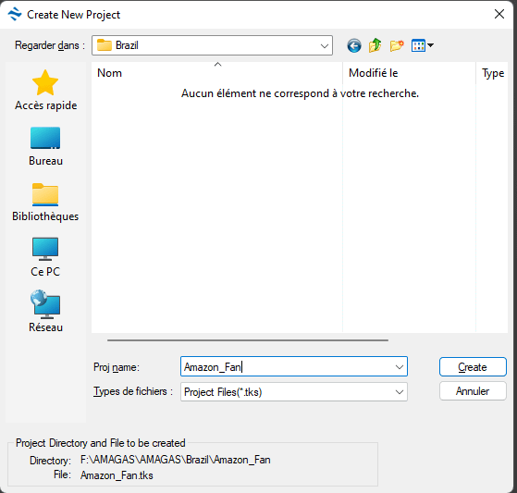
Task: Go up one folder level icon
Action: [375, 45]
